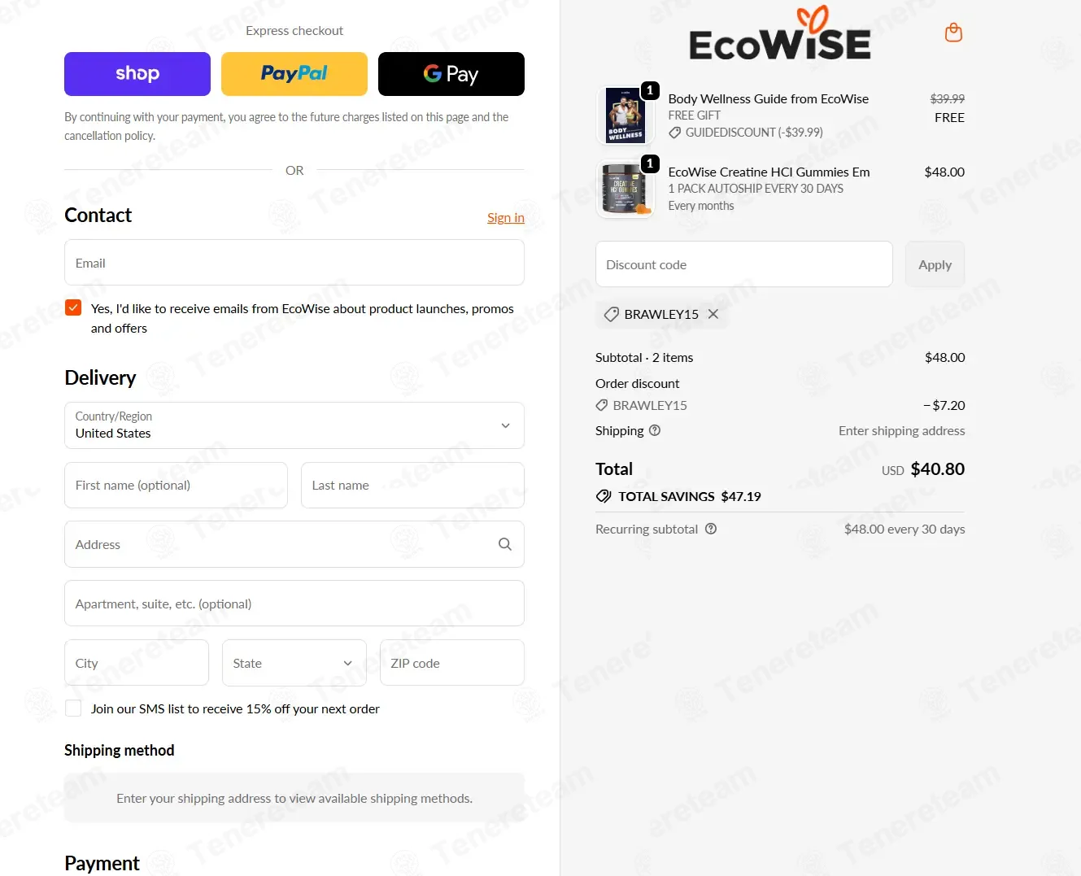Uncheck the EcoWise email offers checkbox
The height and width of the screenshot is (876, 1081).
(73, 307)
